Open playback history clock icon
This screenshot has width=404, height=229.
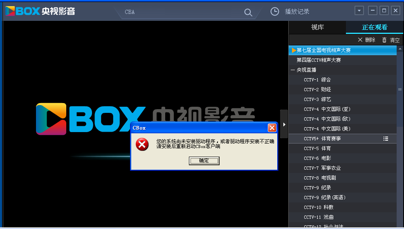(x=275, y=11)
